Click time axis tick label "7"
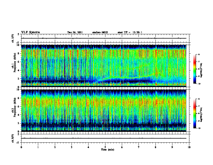Image resolution: width=213 pixels, height=165 pixels. (x=139, y=147)
